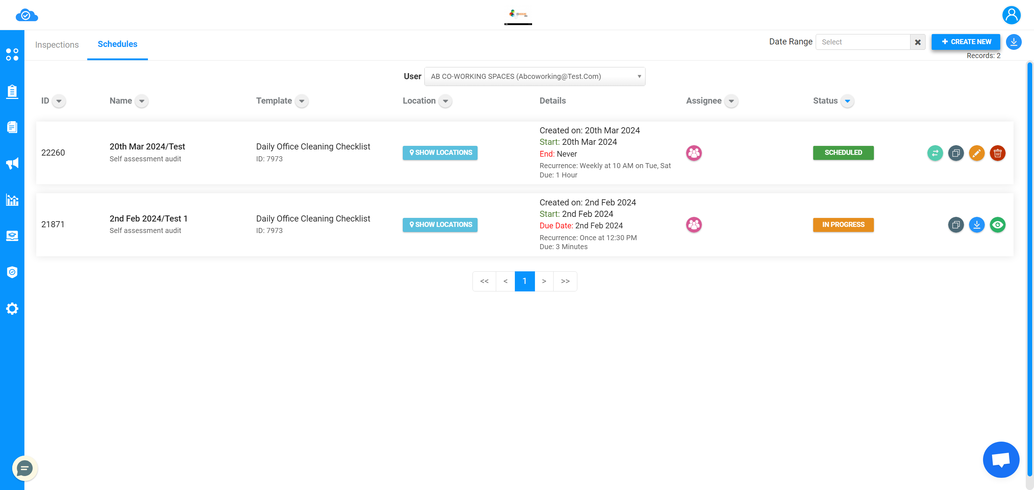The image size is (1034, 490).
Task: Click ID 22260 cell
Action: point(53,153)
